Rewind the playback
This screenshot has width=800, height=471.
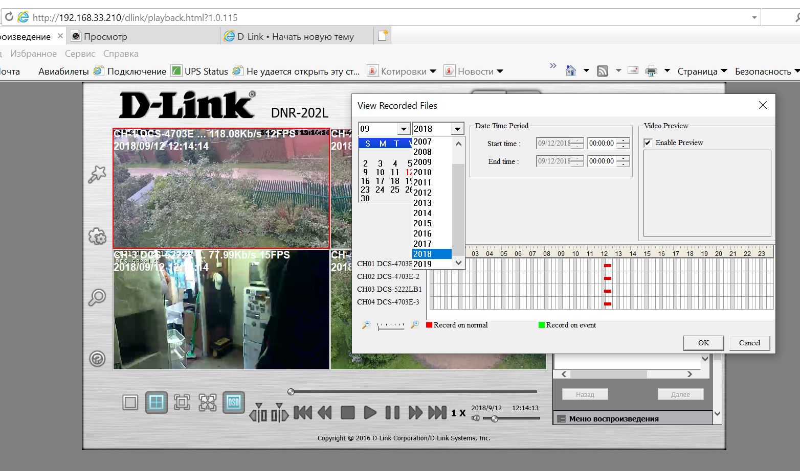tap(325, 413)
